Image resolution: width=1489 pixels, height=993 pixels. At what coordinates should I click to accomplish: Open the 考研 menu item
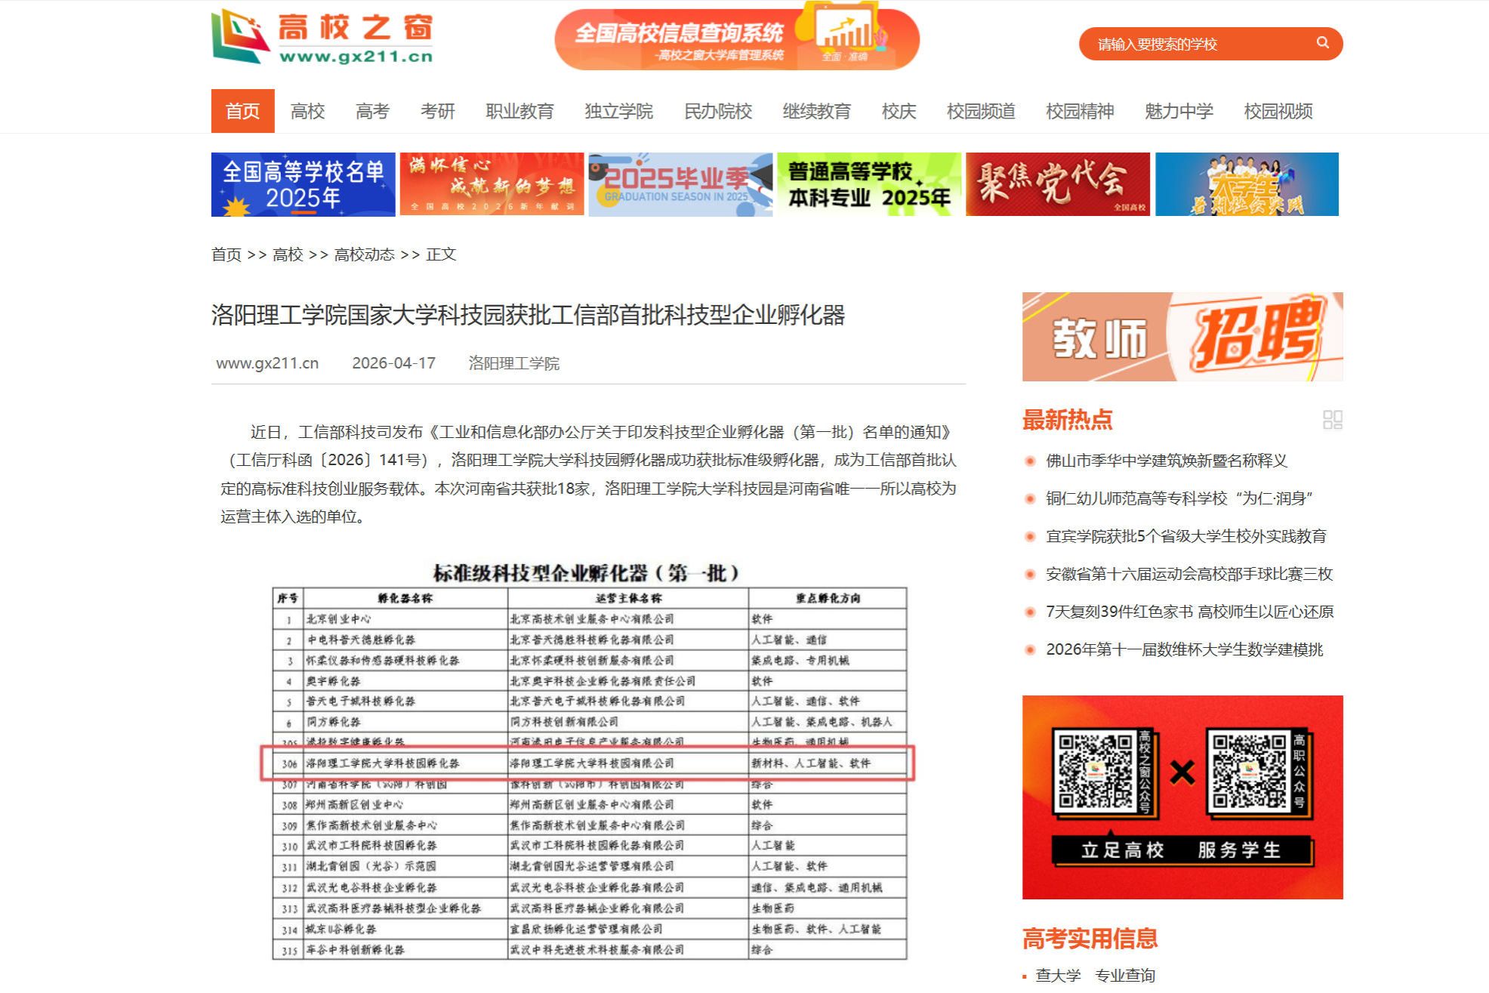(x=437, y=111)
